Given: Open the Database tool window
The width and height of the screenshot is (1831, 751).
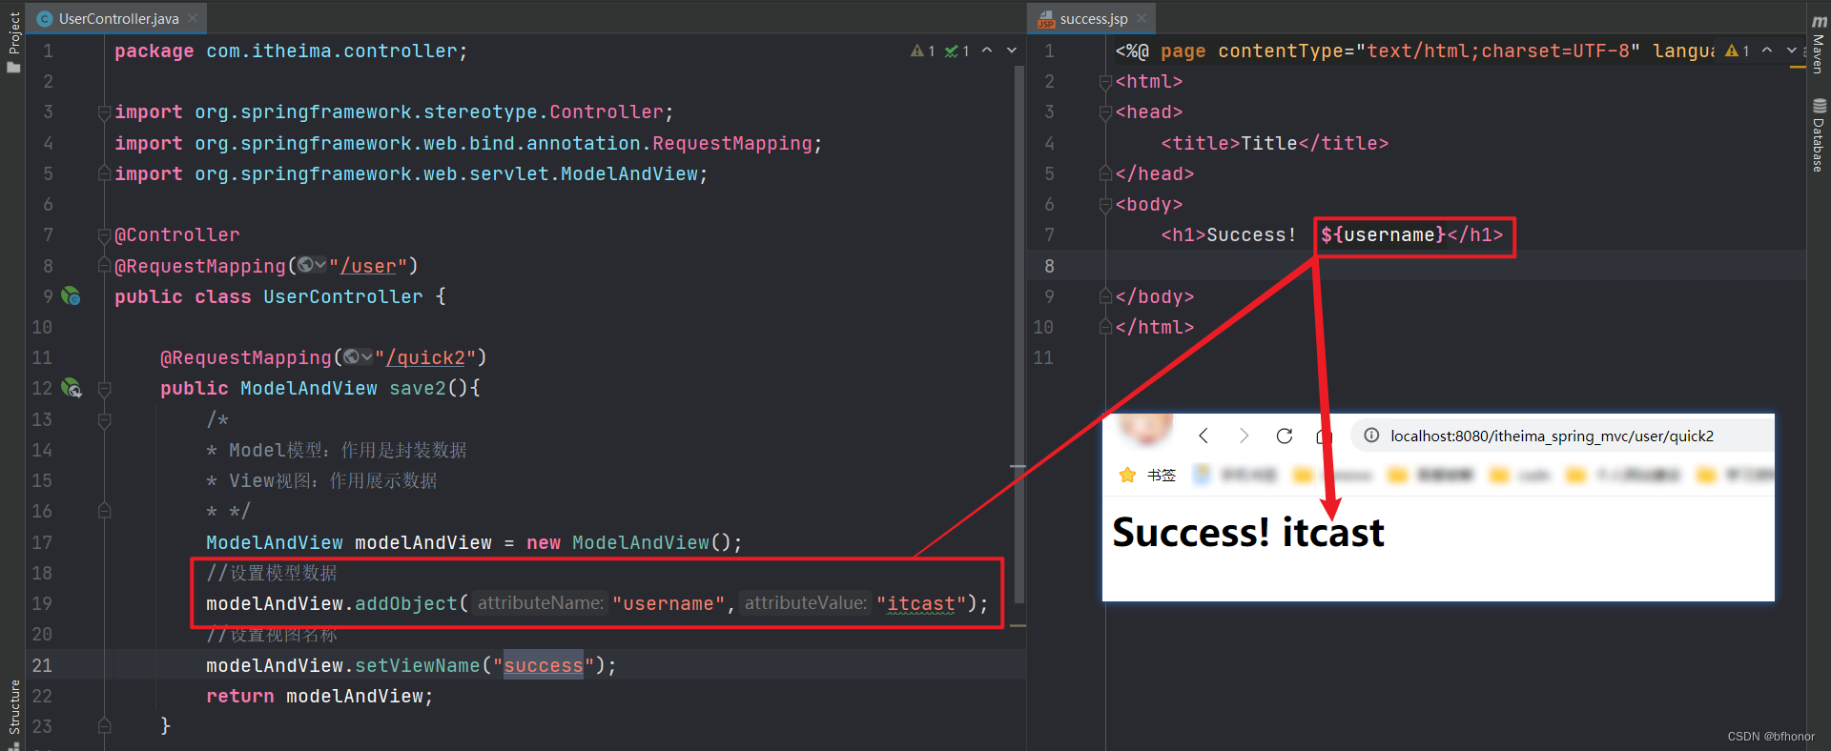Looking at the screenshot, I should point(1819,134).
